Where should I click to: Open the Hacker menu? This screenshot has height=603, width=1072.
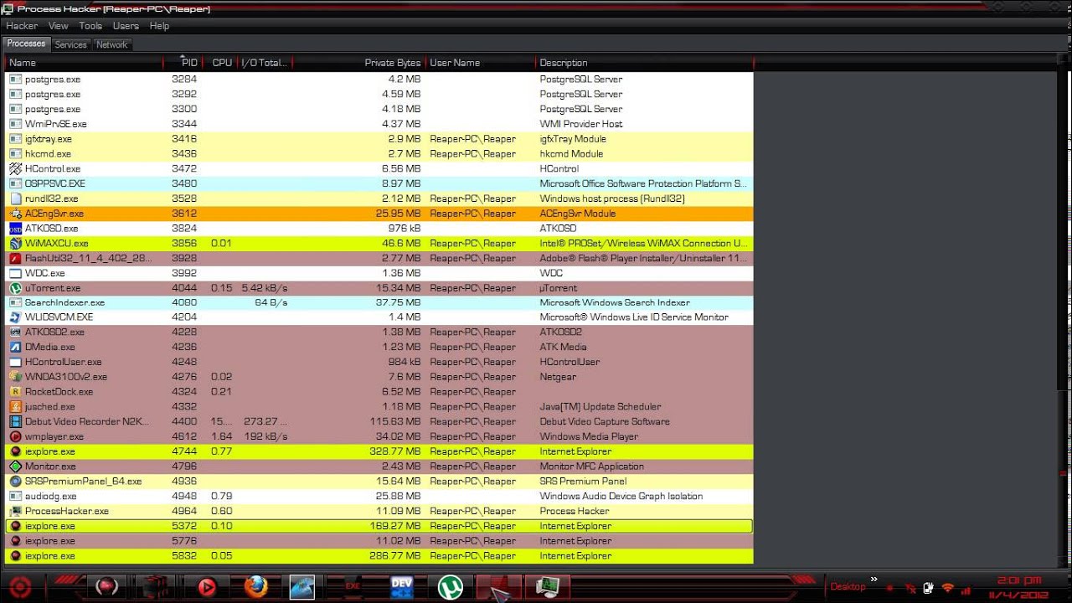pos(22,26)
